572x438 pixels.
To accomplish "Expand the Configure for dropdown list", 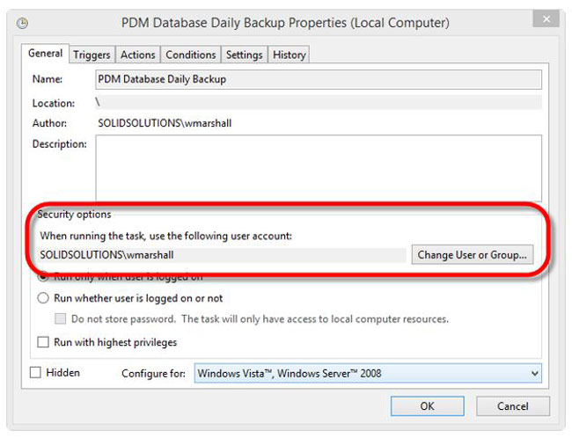I will point(367,374).
